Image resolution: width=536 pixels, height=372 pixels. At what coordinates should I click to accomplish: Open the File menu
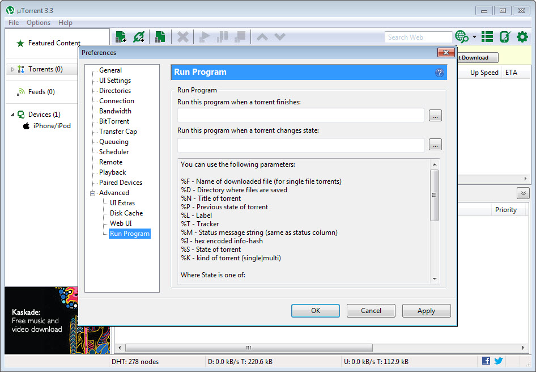tap(14, 23)
